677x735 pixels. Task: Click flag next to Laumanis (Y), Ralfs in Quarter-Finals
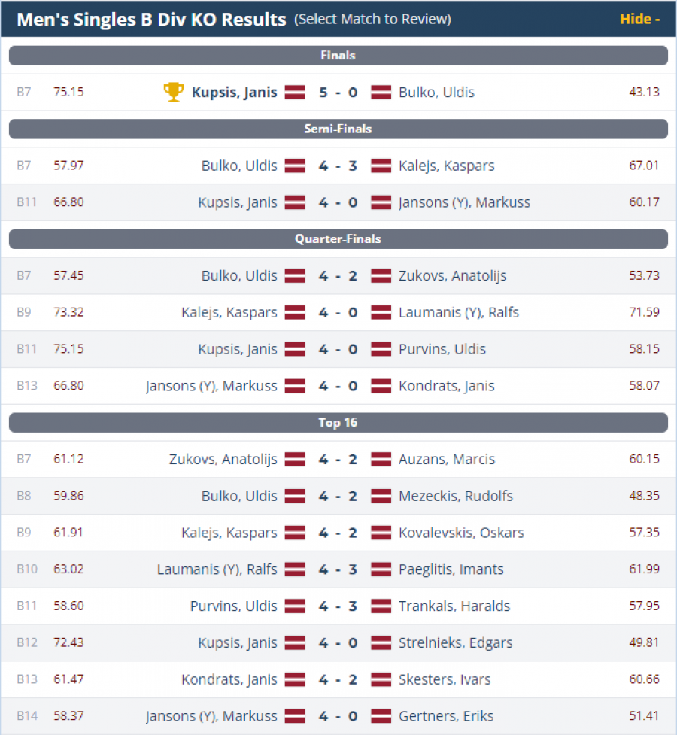(381, 313)
